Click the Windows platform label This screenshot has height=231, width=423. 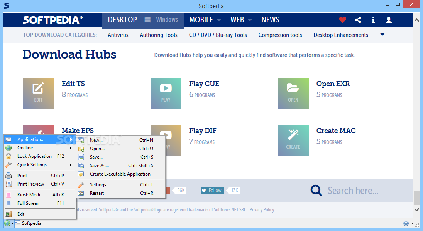[167, 20]
